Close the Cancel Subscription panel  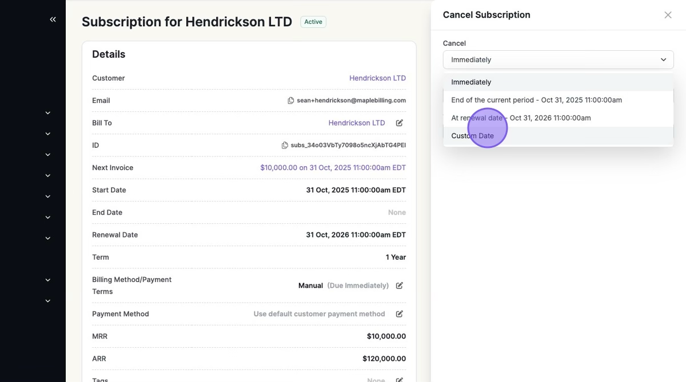(x=668, y=15)
